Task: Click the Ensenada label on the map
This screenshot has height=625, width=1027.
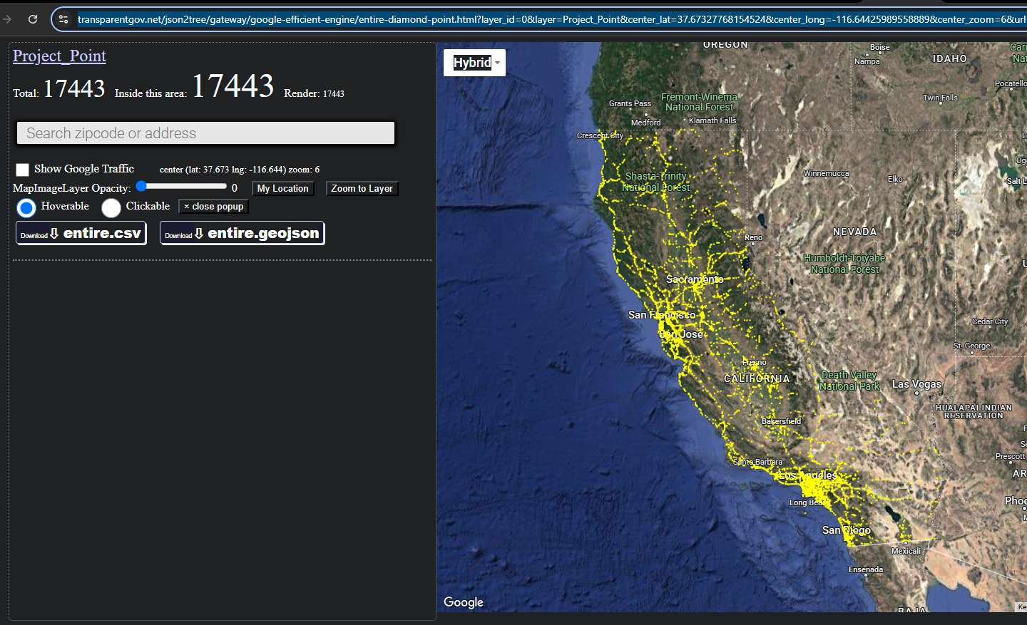Action: tap(866, 569)
